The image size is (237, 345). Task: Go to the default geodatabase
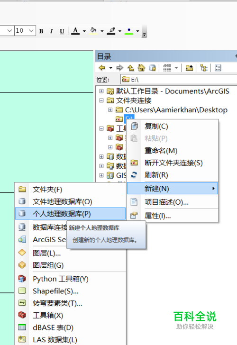[x=152, y=68]
